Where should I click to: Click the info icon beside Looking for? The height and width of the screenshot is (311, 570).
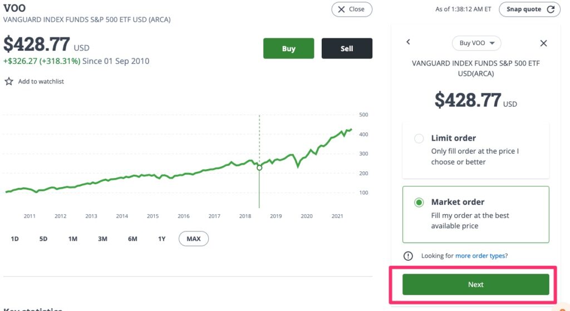409,256
